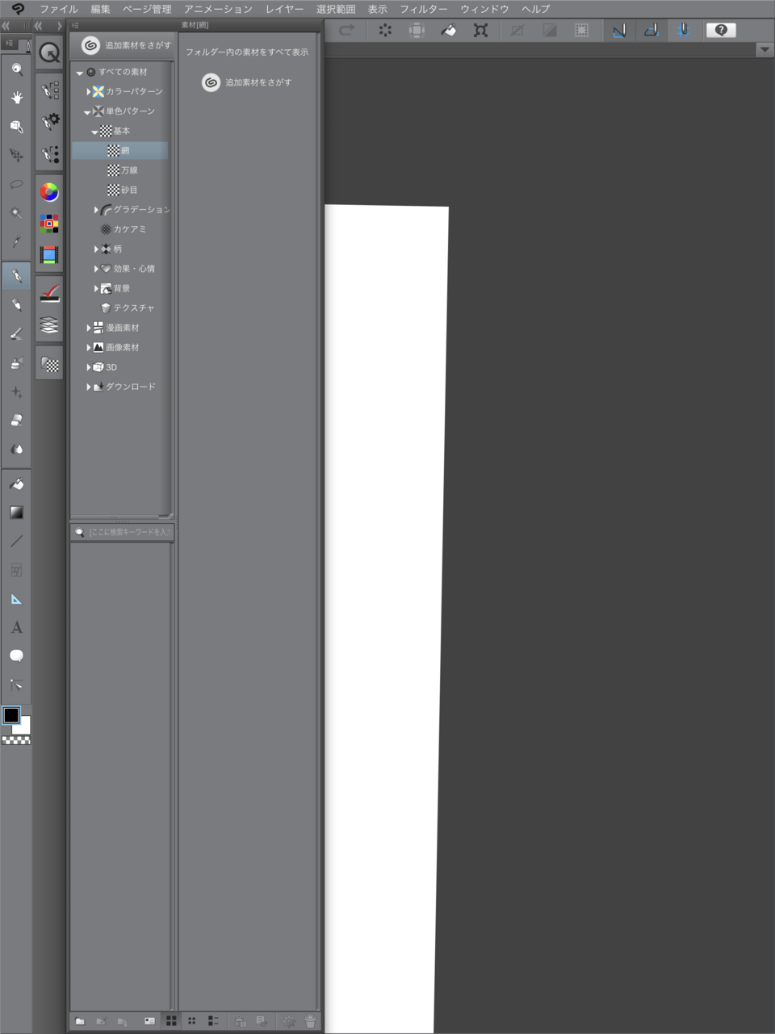
Task: Open the ページ管理 menu
Action: coord(147,9)
